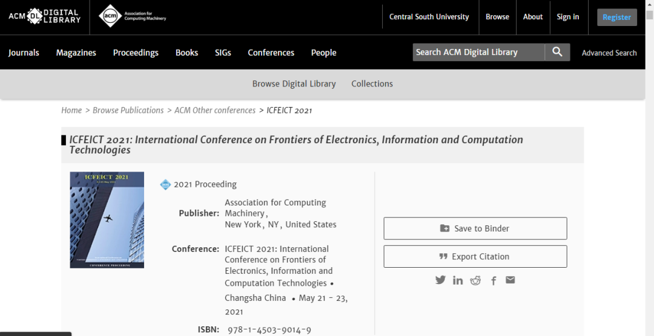Click the Export Citation button

(x=475, y=256)
